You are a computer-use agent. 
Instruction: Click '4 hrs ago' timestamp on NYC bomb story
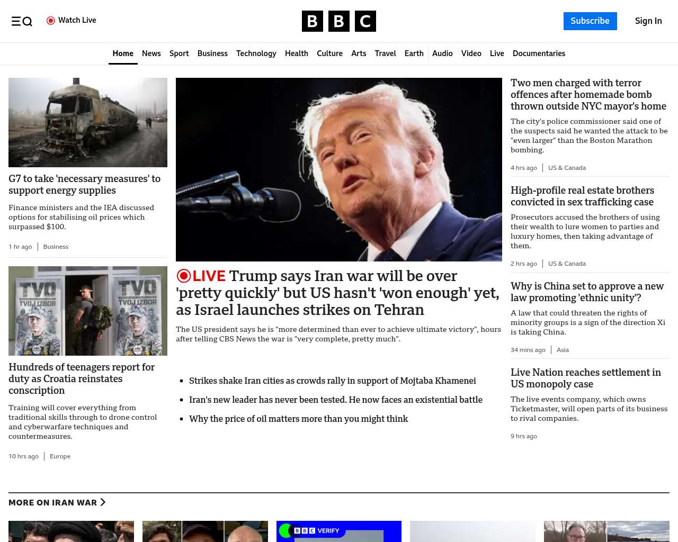coord(524,168)
